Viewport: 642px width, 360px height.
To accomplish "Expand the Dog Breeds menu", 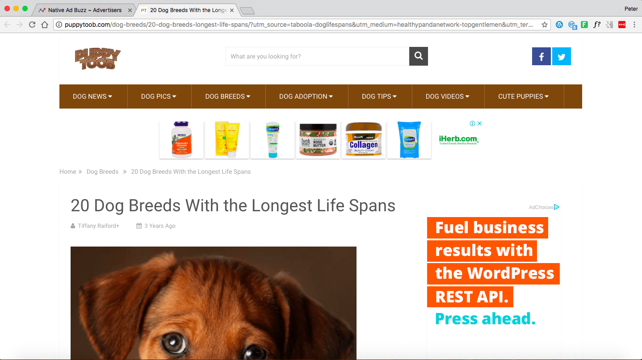I will point(228,96).
